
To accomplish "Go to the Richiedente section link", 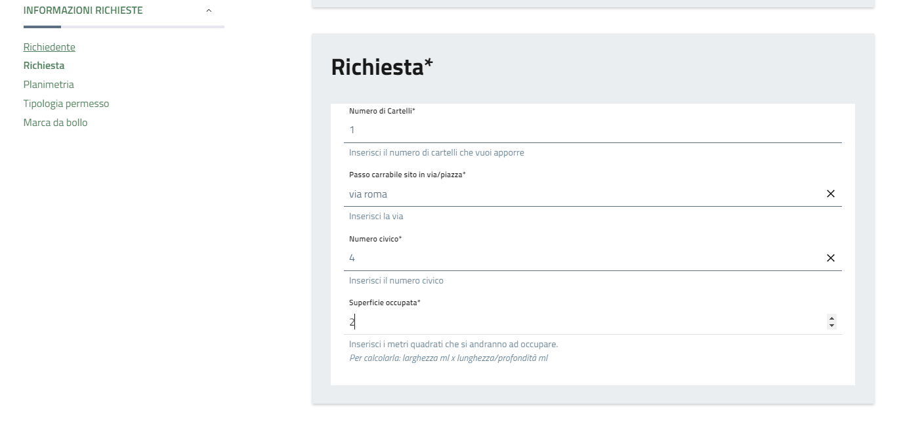I will tap(49, 47).
